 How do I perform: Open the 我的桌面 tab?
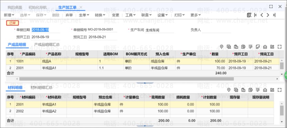coord(14,8)
